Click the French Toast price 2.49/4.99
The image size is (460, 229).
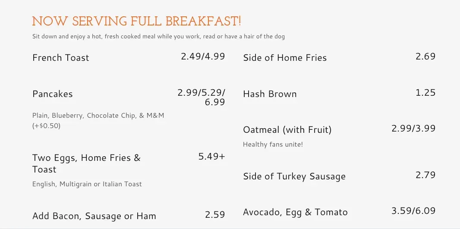(203, 56)
